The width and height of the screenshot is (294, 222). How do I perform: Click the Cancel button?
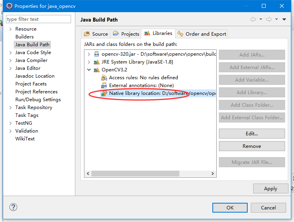pyautogui.click(x=268, y=207)
